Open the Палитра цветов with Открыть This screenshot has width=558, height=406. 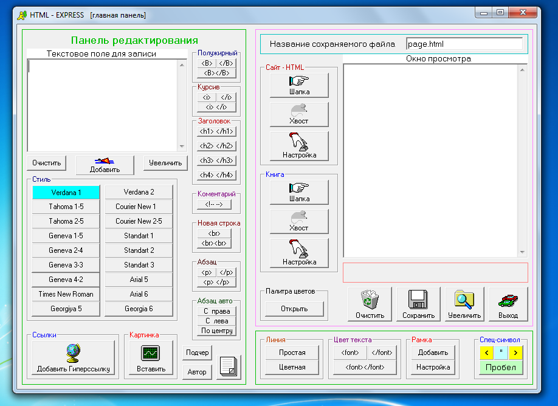(295, 308)
